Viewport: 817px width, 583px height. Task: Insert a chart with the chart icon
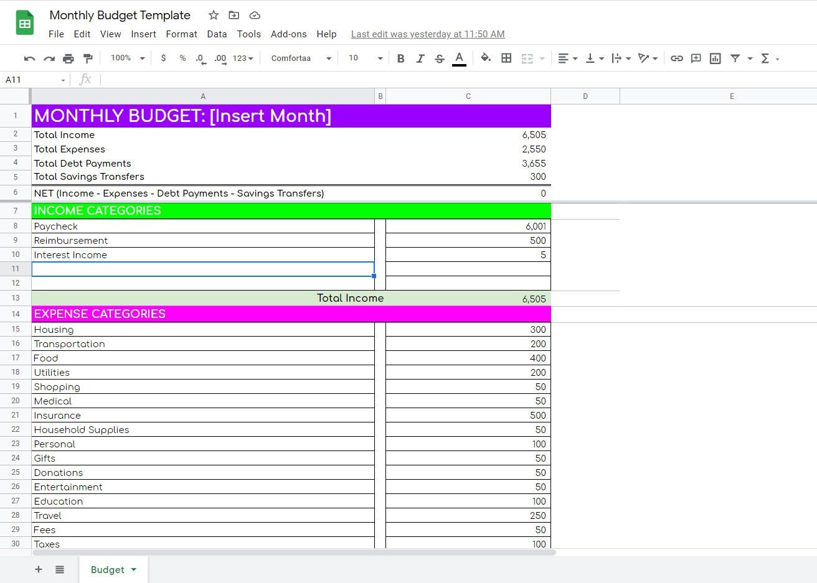tap(715, 58)
